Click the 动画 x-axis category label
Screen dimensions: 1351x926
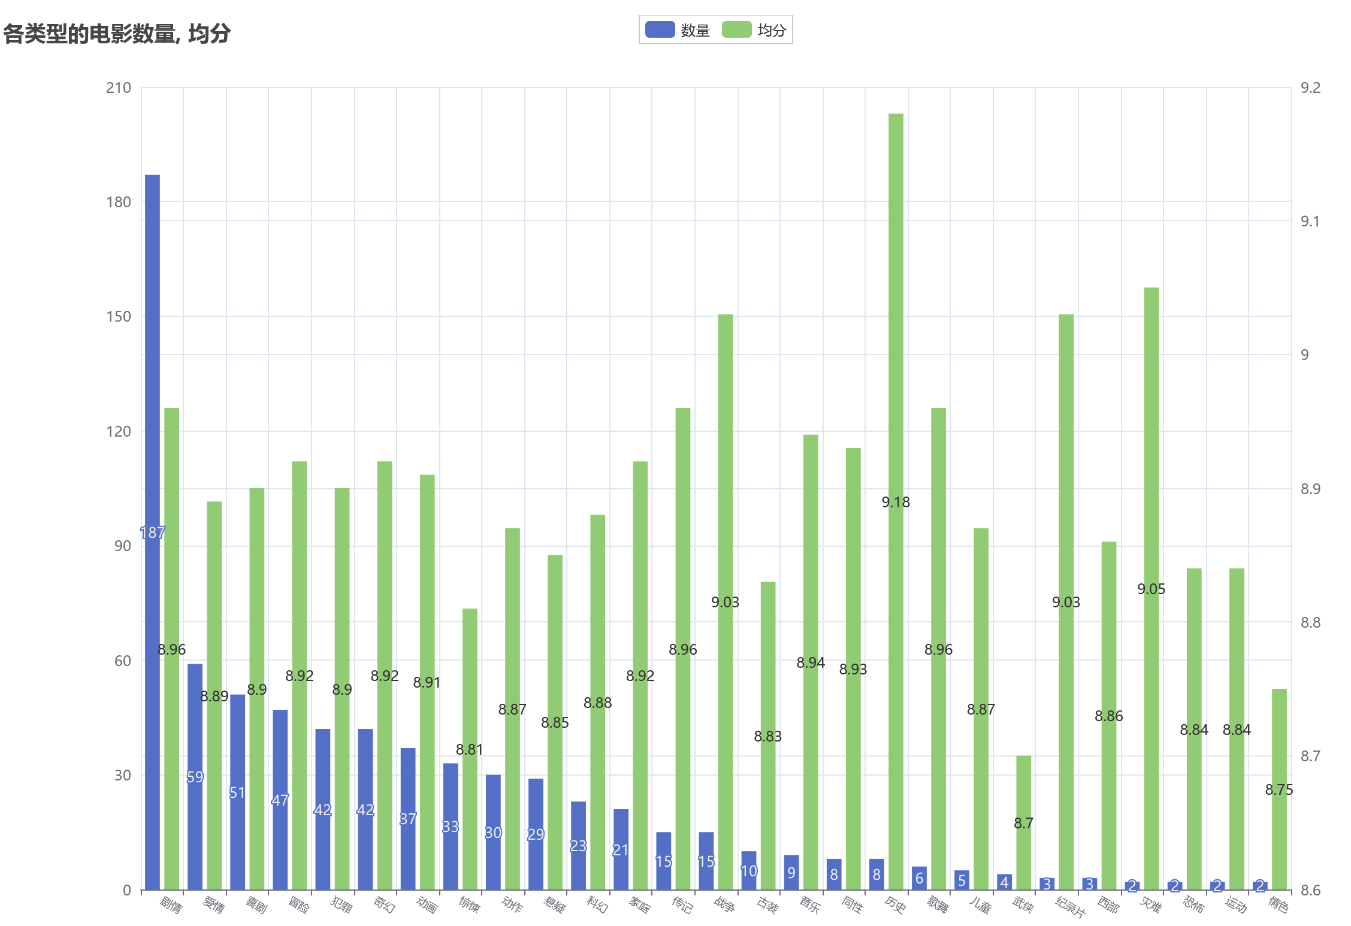pyautogui.click(x=427, y=904)
